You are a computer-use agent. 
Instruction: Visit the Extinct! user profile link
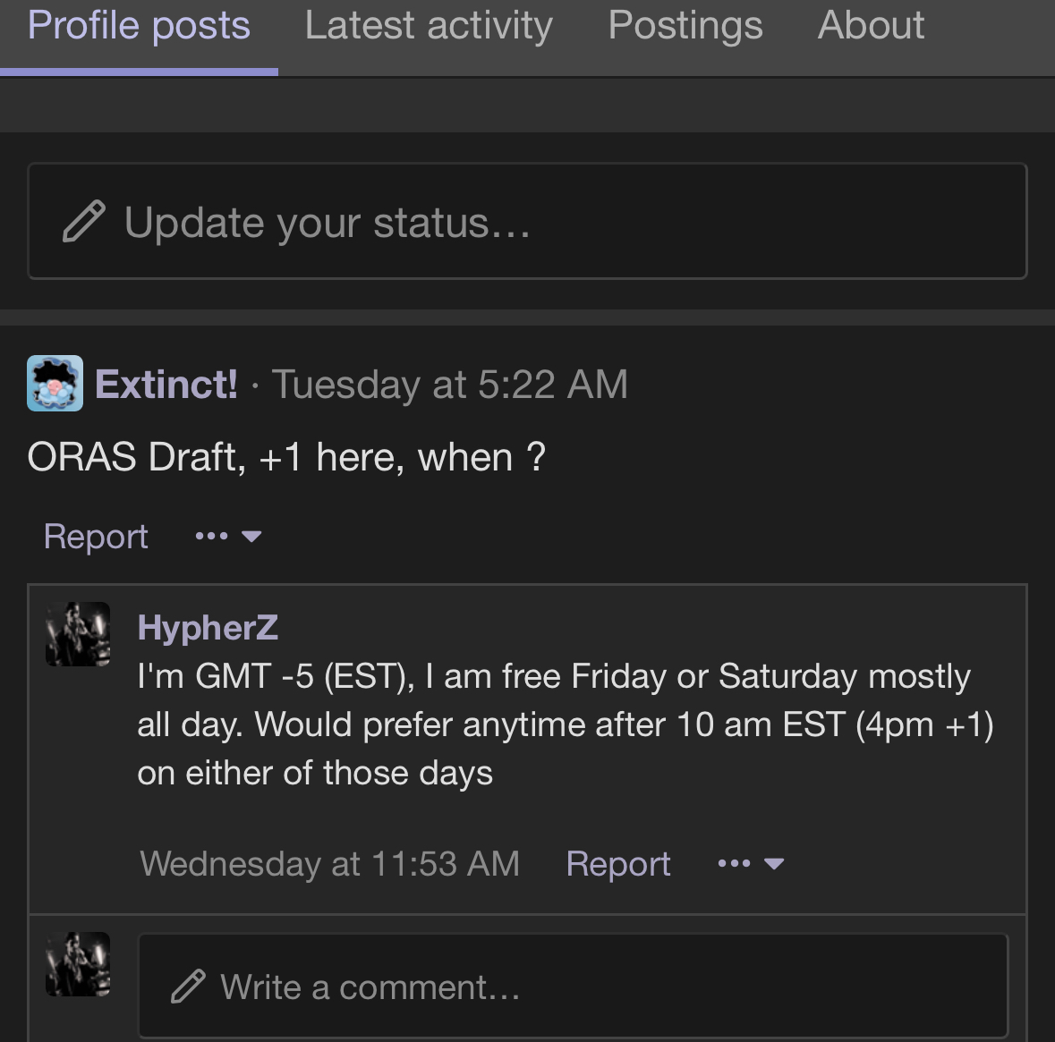(x=166, y=385)
